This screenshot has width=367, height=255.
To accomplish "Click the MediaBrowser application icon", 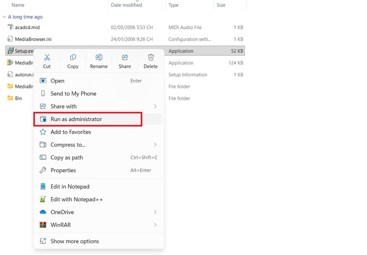I will tap(10, 63).
